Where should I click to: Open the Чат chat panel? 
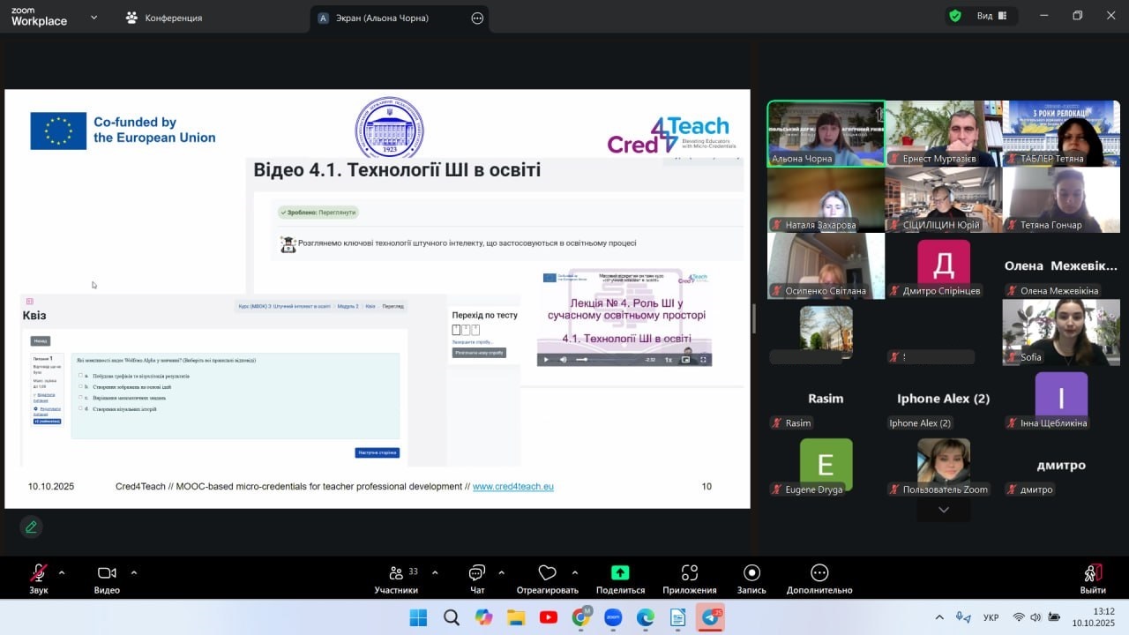point(477,574)
